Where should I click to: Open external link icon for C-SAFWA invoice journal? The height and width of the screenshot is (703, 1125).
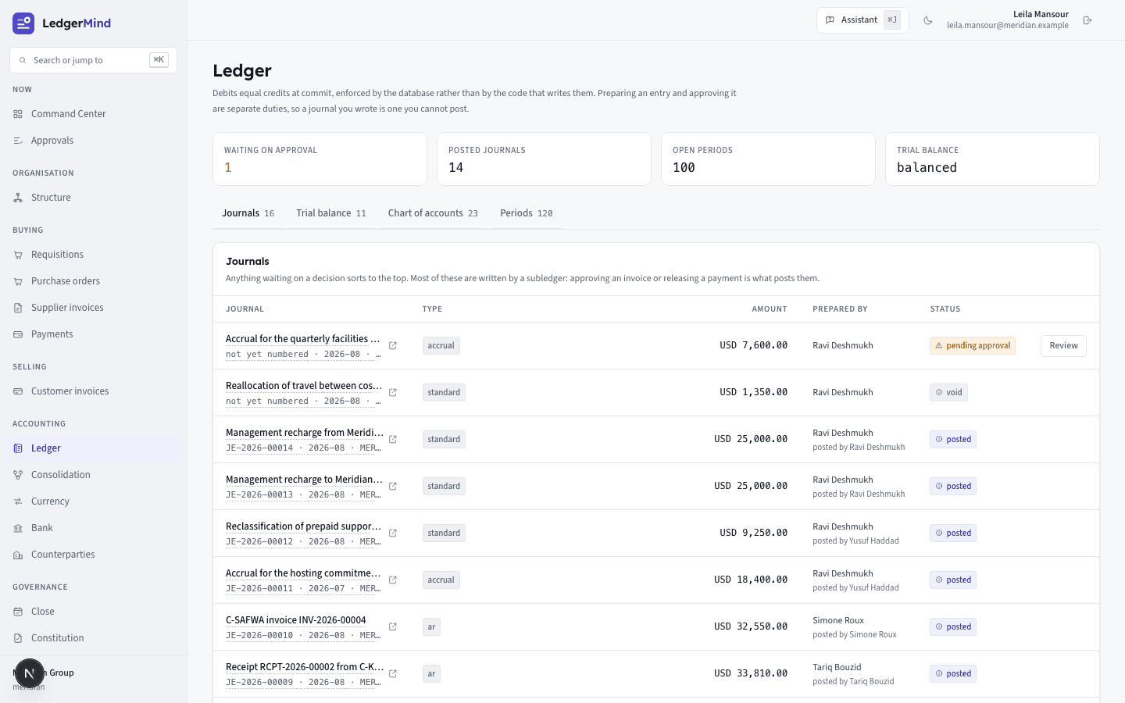point(393,626)
